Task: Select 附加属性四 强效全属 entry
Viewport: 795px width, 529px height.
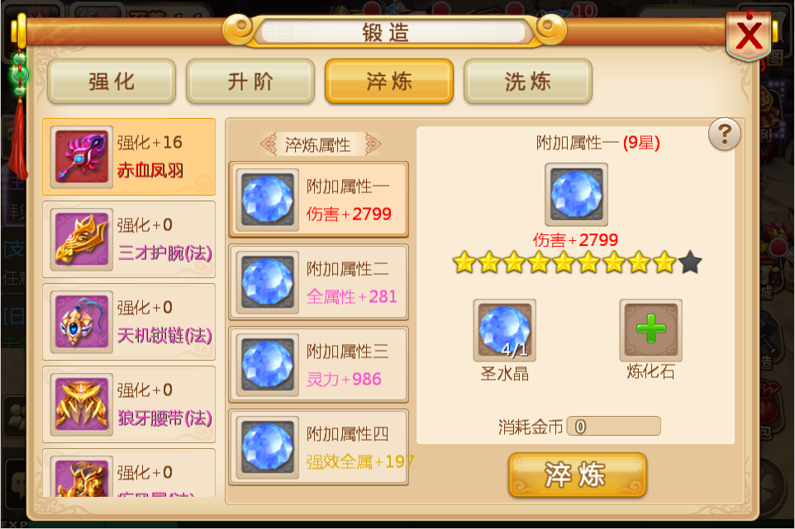Action: [x=318, y=447]
